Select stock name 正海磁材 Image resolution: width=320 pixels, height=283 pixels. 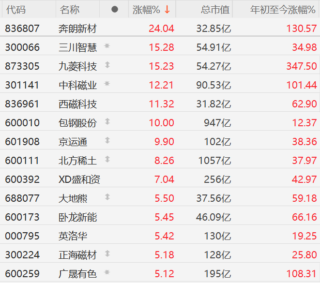(x=77, y=255)
